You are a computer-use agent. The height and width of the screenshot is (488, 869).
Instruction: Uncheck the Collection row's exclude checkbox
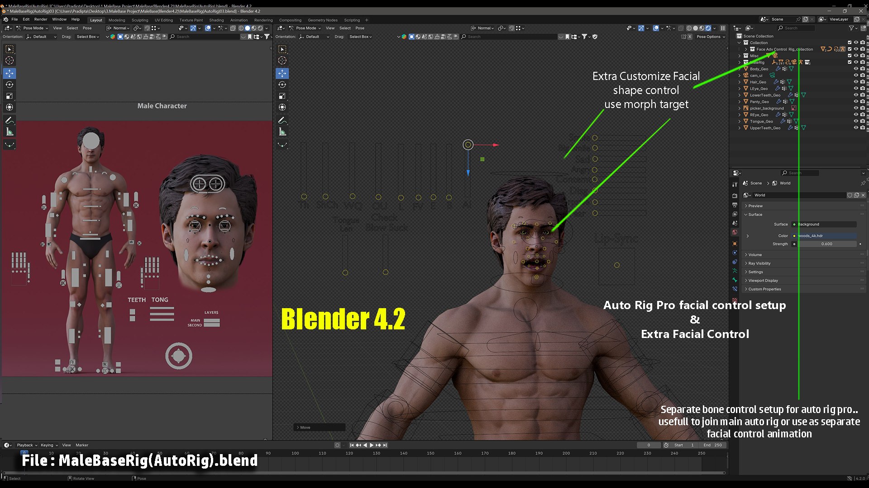coord(850,42)
